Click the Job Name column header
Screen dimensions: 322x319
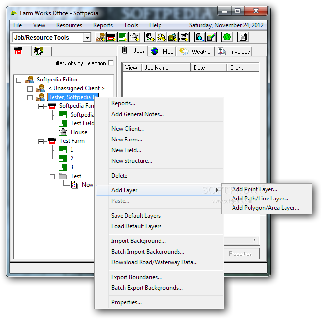click(166, 68)
